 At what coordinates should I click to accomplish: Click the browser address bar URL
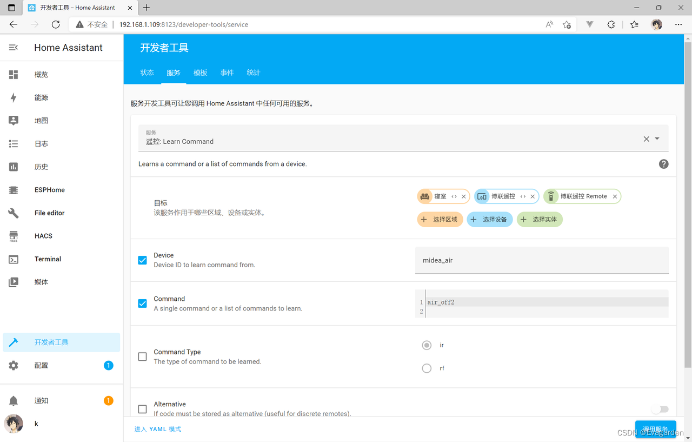click(184, 24)
